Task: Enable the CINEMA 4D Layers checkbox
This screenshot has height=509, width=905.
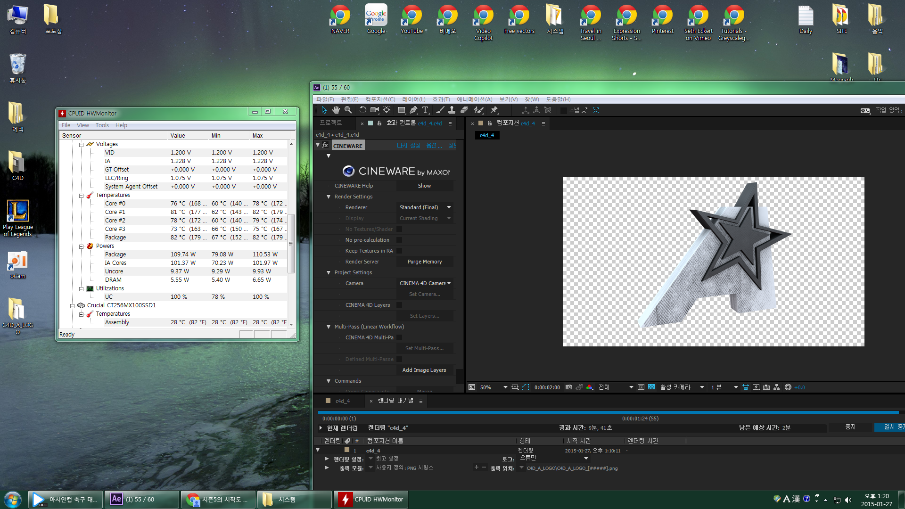Action: point(399,305)
